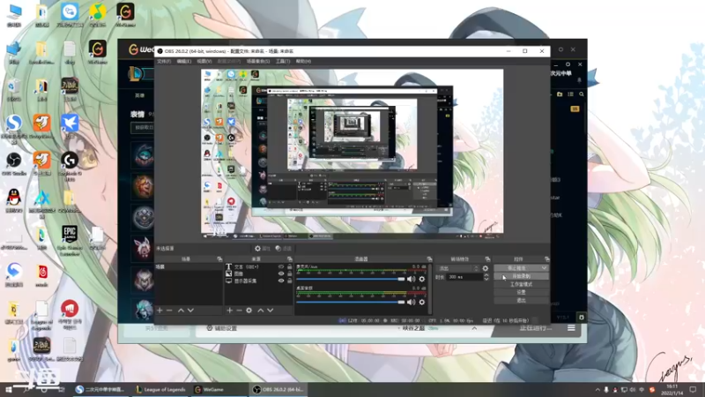Switch to League of Legends taskbar button
The height and width of the screenshot is (397, 705).
(160, 389)
